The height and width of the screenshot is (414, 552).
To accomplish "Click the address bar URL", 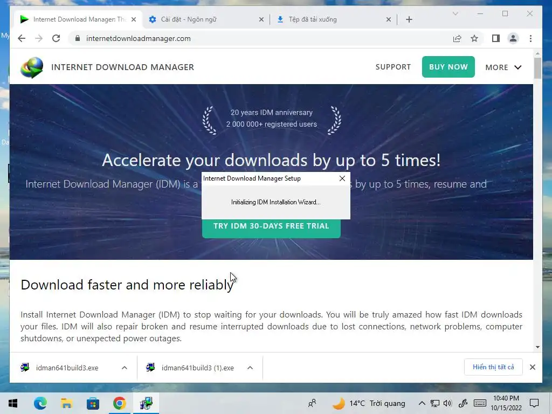I will (139, 38).
